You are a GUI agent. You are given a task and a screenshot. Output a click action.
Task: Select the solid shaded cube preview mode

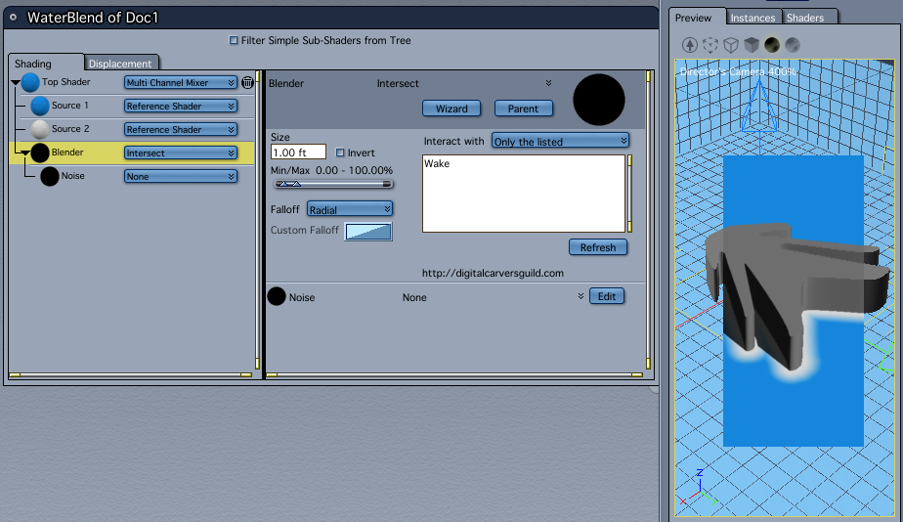click(x=752, y=45)
